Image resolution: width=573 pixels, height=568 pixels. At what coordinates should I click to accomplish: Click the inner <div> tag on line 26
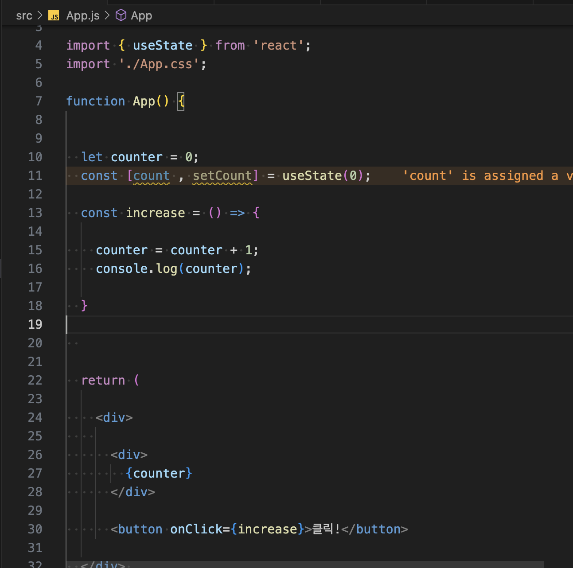(x=129, y=455)
